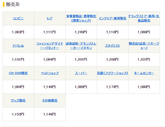Viewport: 165px width, 127px height.
Task: Click the 1,249円 wage cell
Action: (x=81, y=32)
